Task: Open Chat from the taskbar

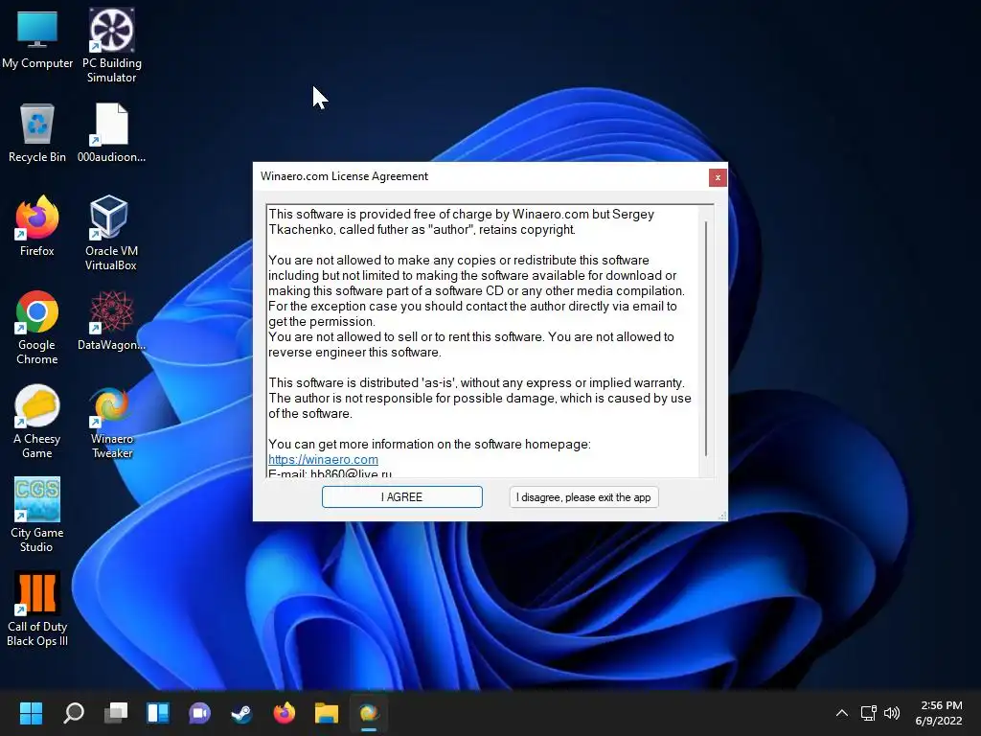Action: tap(199, 713)
